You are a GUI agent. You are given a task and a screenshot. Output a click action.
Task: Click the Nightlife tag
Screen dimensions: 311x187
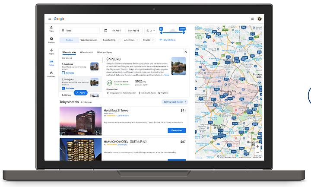[x=163, y=93]
